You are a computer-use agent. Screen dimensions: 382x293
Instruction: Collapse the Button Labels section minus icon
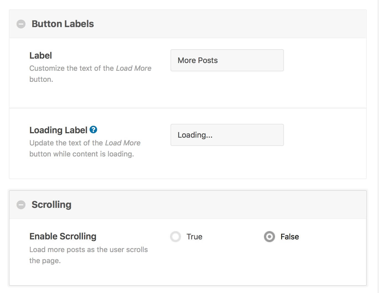[21, 24]
